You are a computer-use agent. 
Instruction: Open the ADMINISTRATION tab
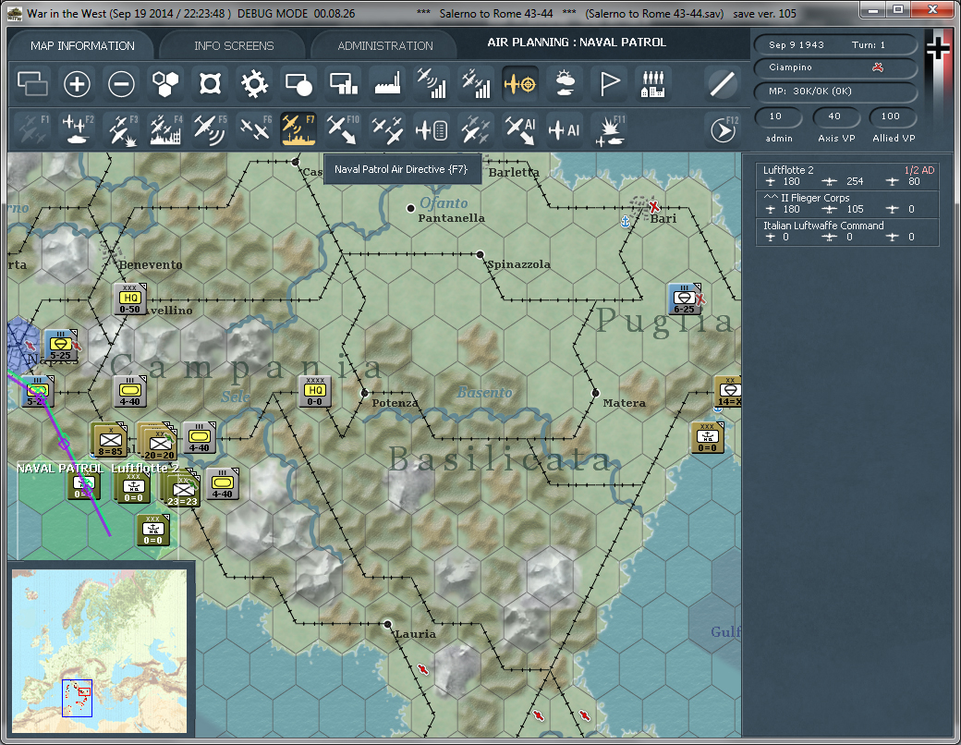tap(385, 45)
